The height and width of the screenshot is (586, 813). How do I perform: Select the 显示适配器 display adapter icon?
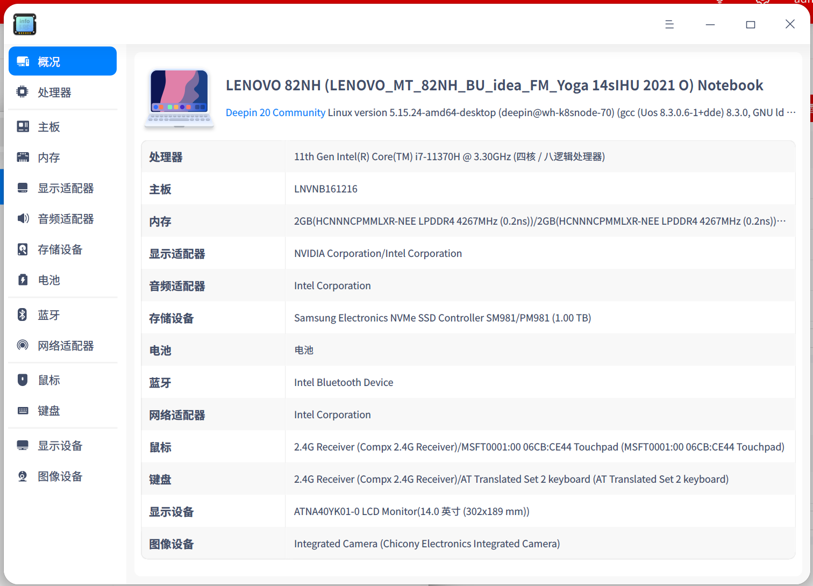22,188
